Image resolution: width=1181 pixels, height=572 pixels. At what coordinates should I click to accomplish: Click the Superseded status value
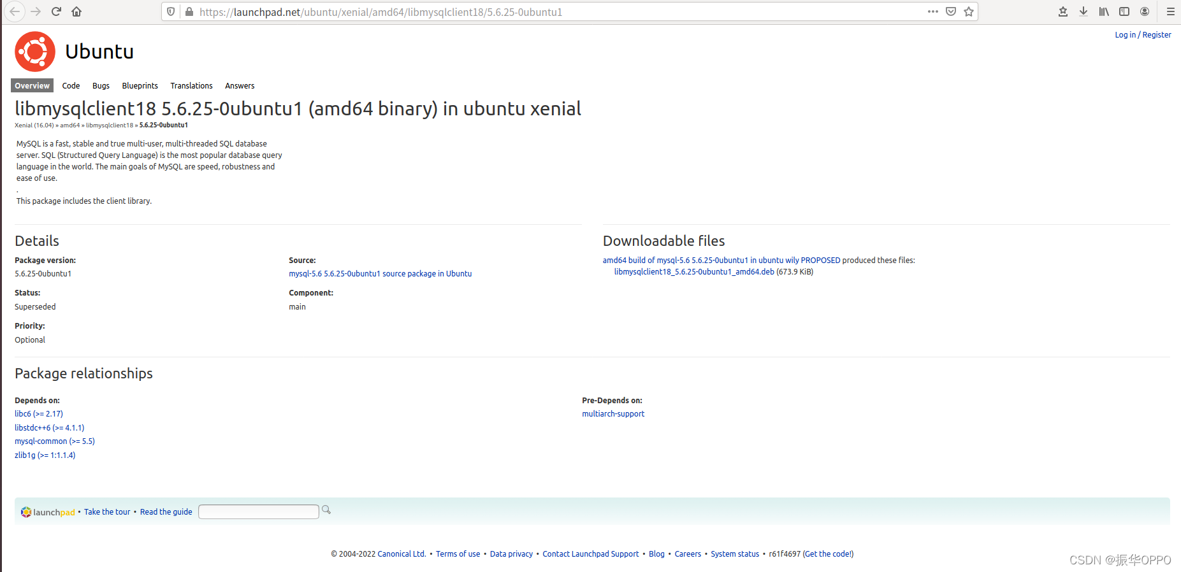[x=35, y=307]
